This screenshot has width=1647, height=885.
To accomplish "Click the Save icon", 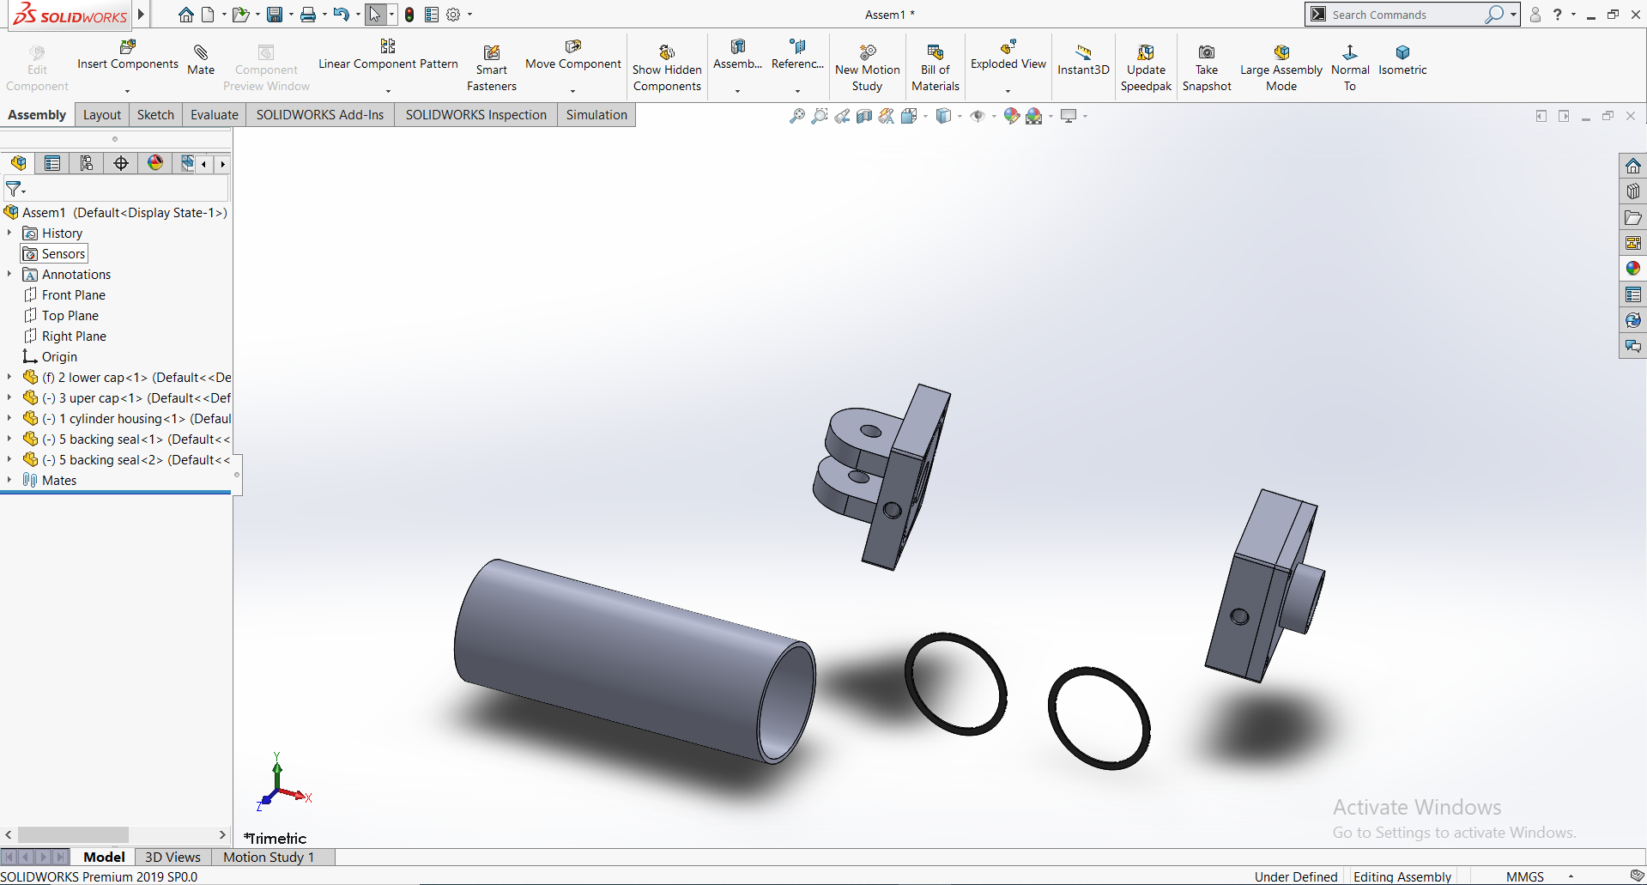I will pos(275,15).
